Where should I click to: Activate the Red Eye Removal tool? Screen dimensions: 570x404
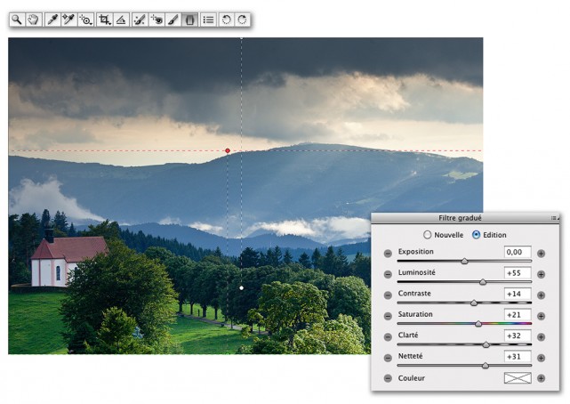pyautogui.click(x=157, y=20)
